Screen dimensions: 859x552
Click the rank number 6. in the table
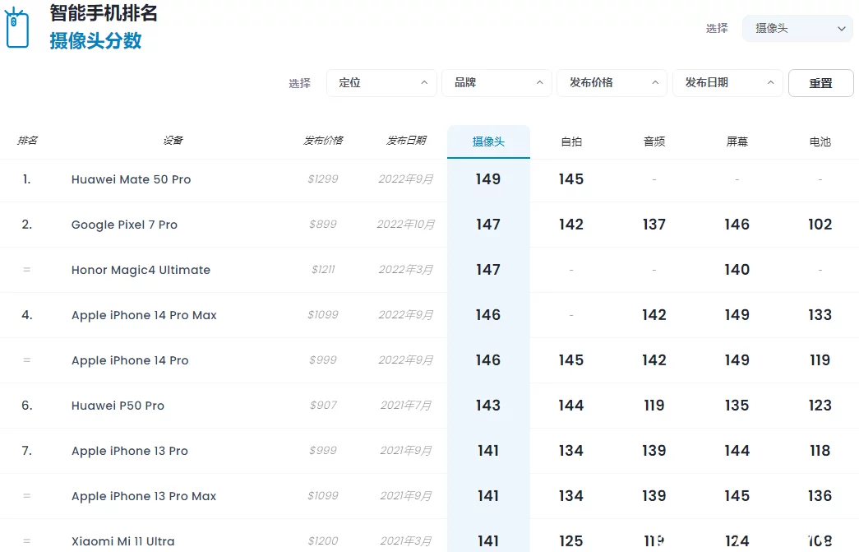click(27, 405)
